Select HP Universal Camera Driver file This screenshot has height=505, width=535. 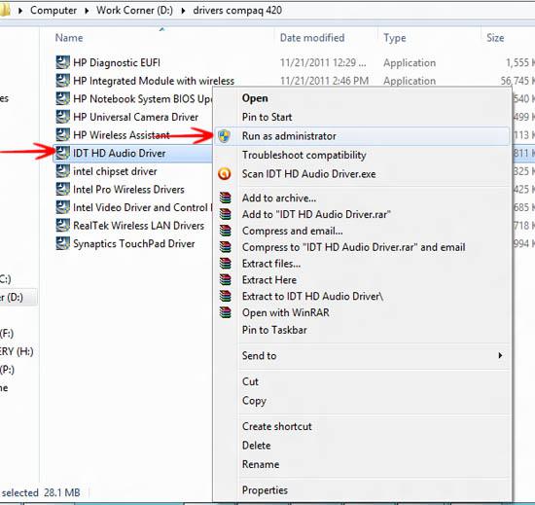click(x=136, y=117)
